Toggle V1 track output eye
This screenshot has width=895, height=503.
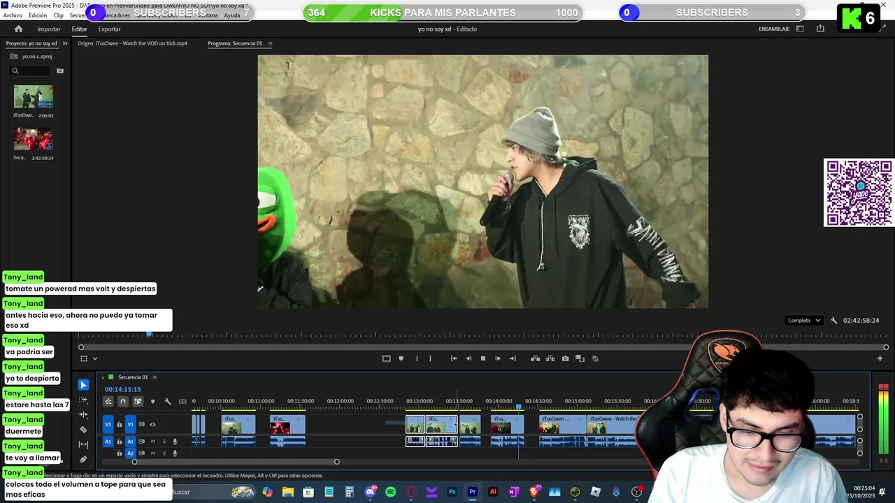click(x=152, y=424)
